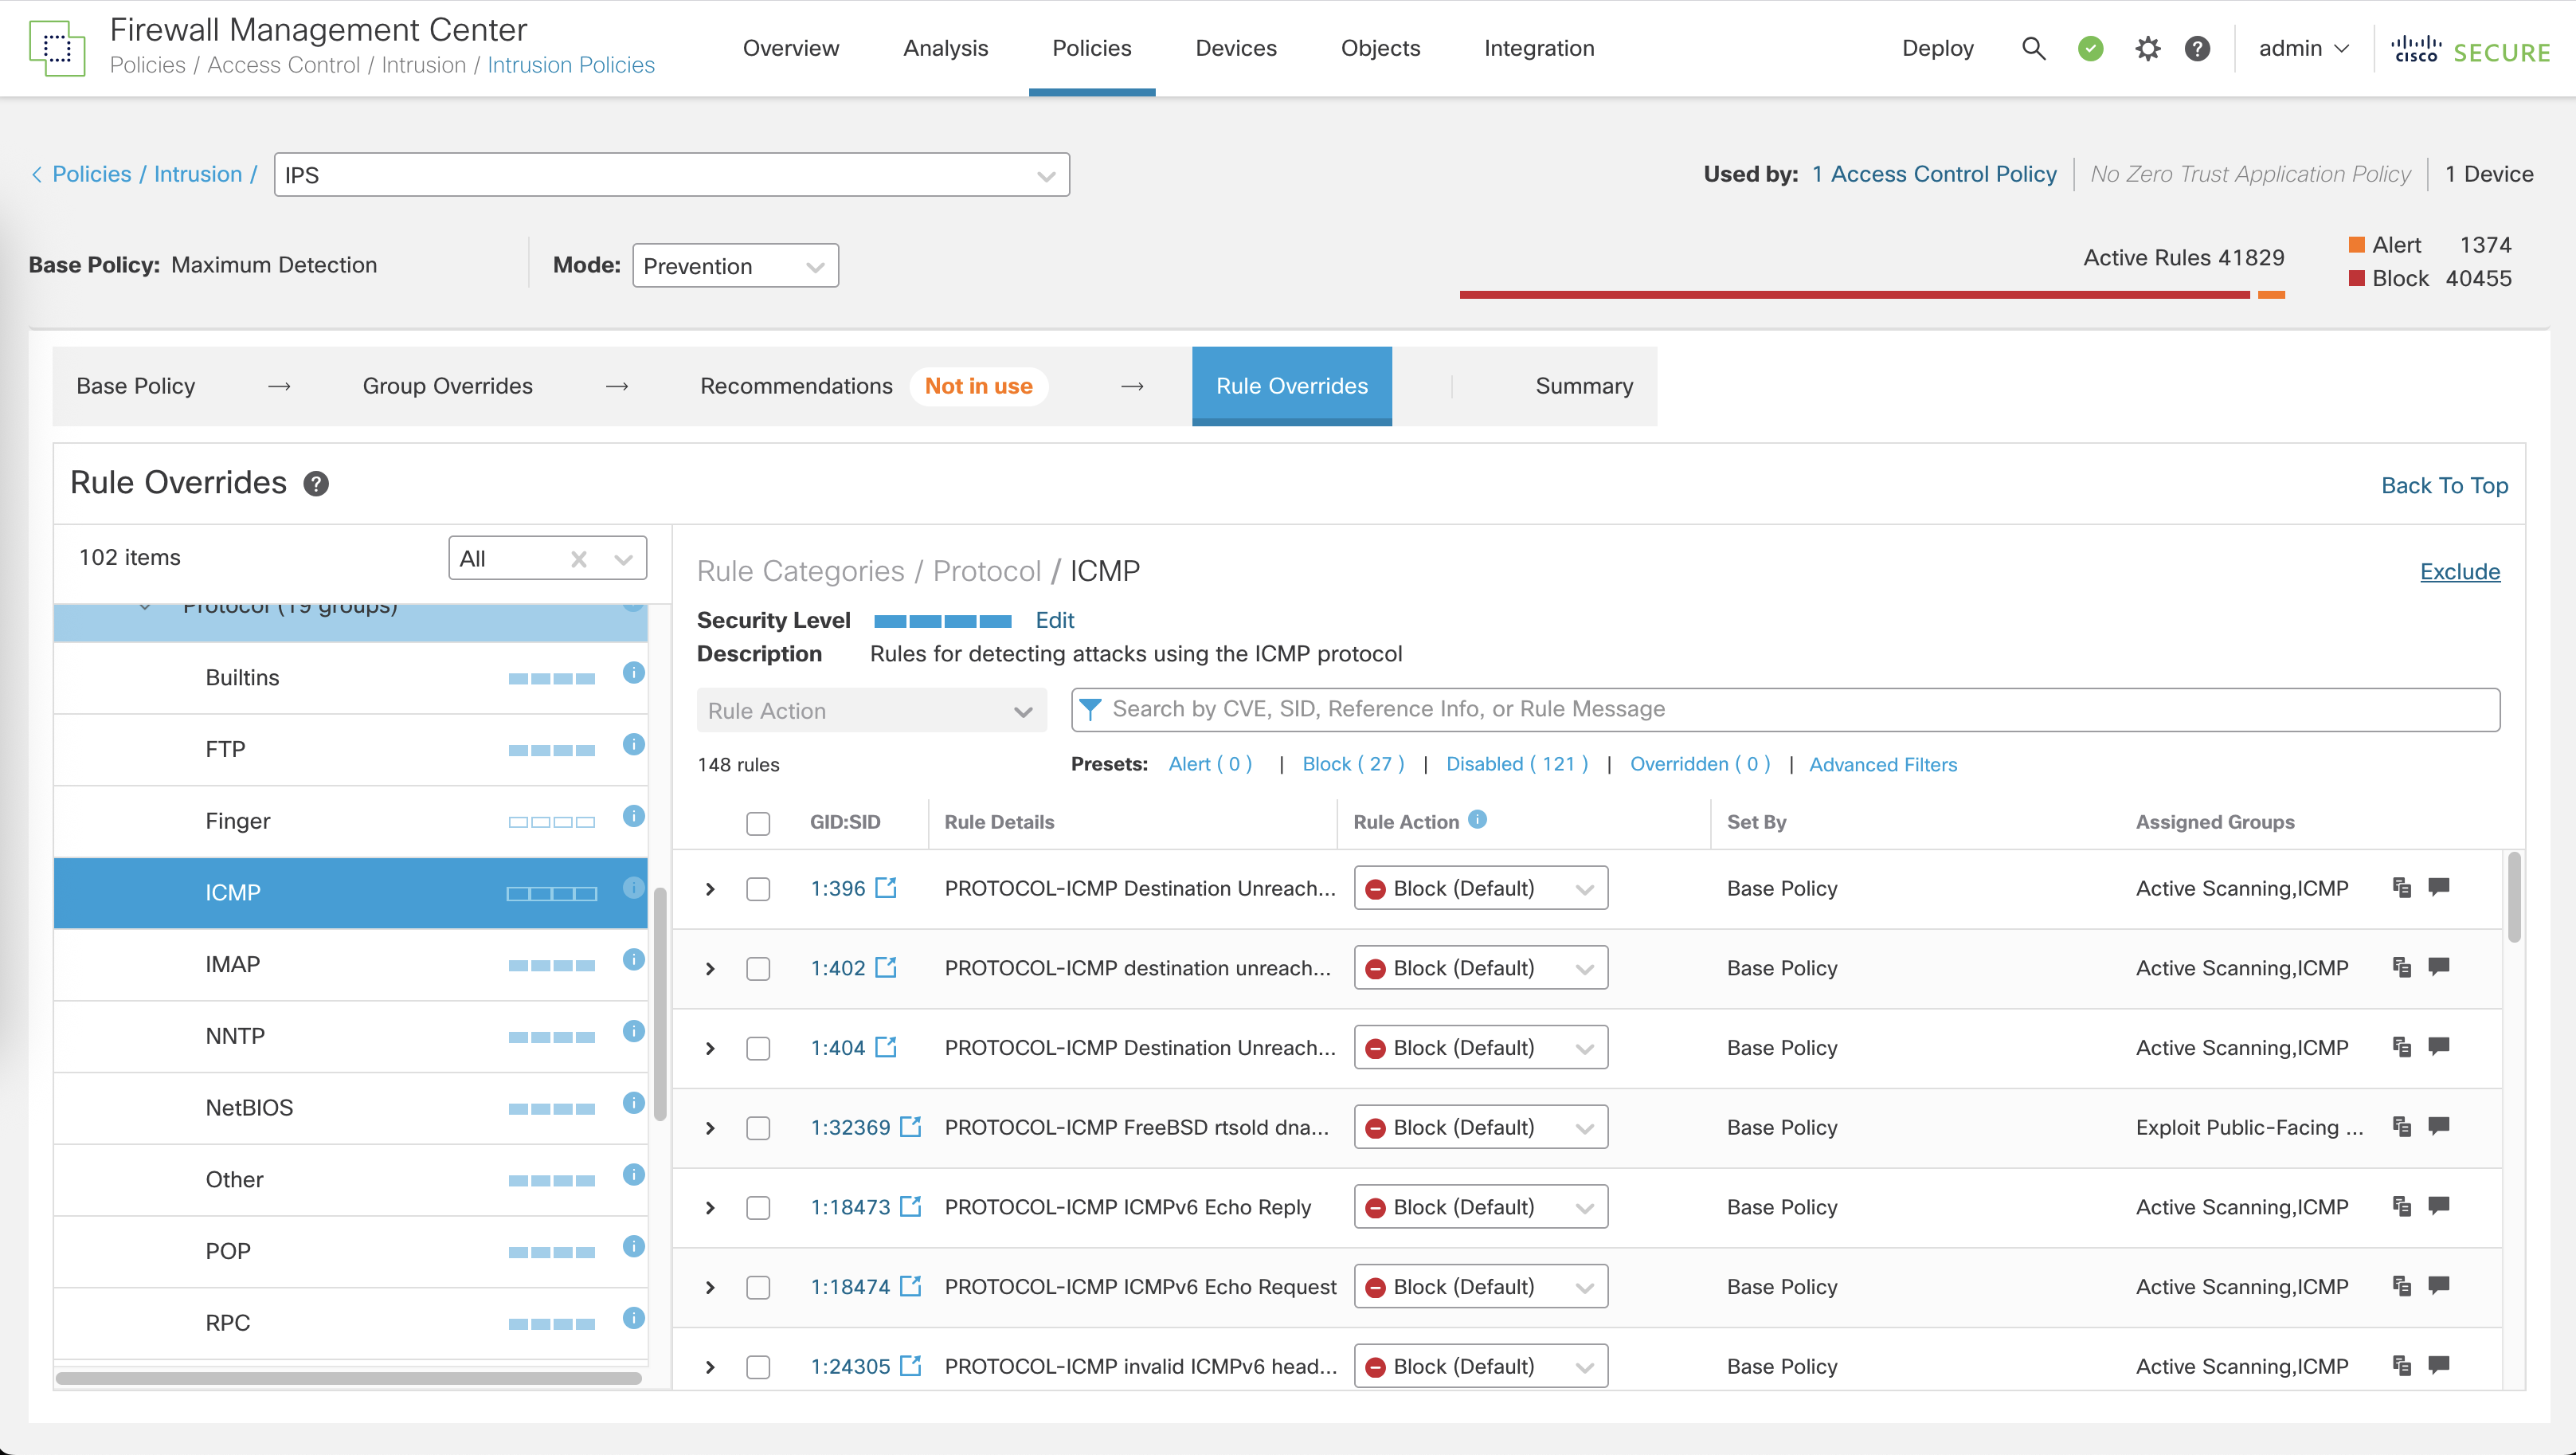Click assigned groups icon for rule 1:32369
This screenshot has height=1455, width=2576.
coord(2402,1127)
